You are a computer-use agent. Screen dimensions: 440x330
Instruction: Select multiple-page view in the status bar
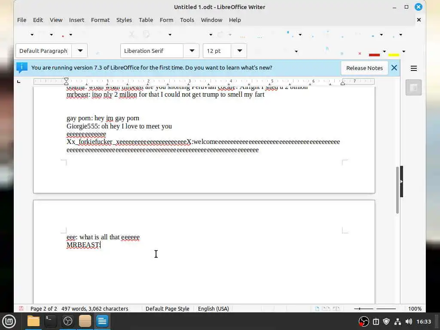326,309
